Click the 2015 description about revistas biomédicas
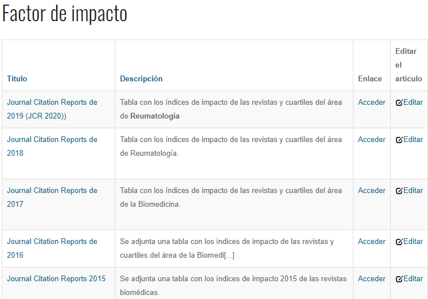 click(233, 286)
